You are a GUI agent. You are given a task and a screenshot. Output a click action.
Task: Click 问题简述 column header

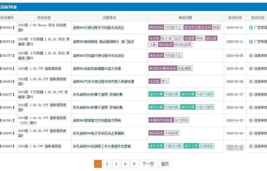click(x=109, y=18)
